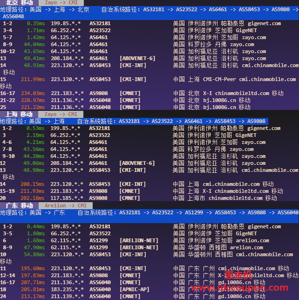The height and width of the screenshot is (300, 299).
Task: Select the latency value 49.06ms
Action: (34, 163)
